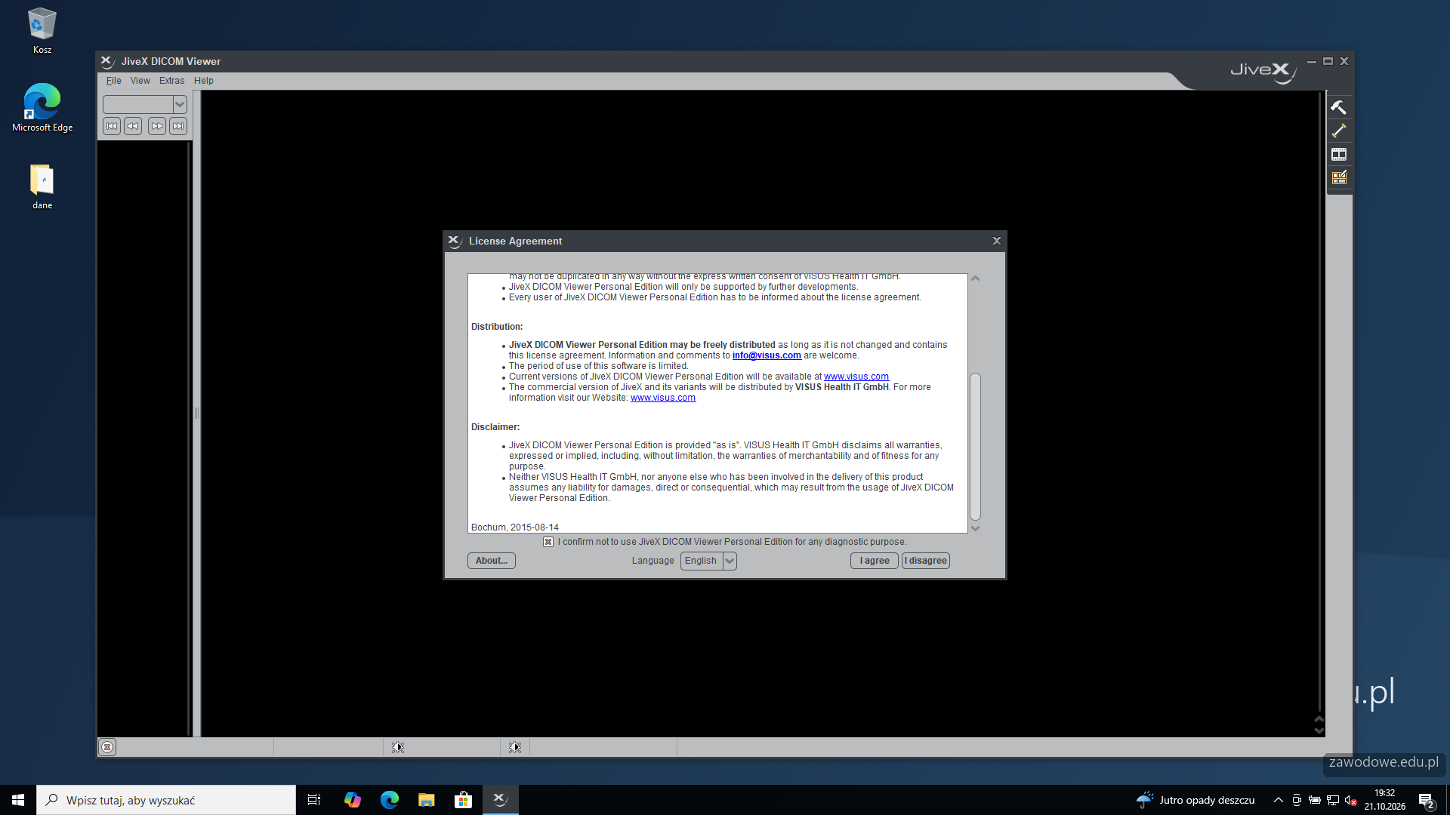Click the red X status icon at bottom-left
This screenshot has height=815, width=1450.
[107, 747]
